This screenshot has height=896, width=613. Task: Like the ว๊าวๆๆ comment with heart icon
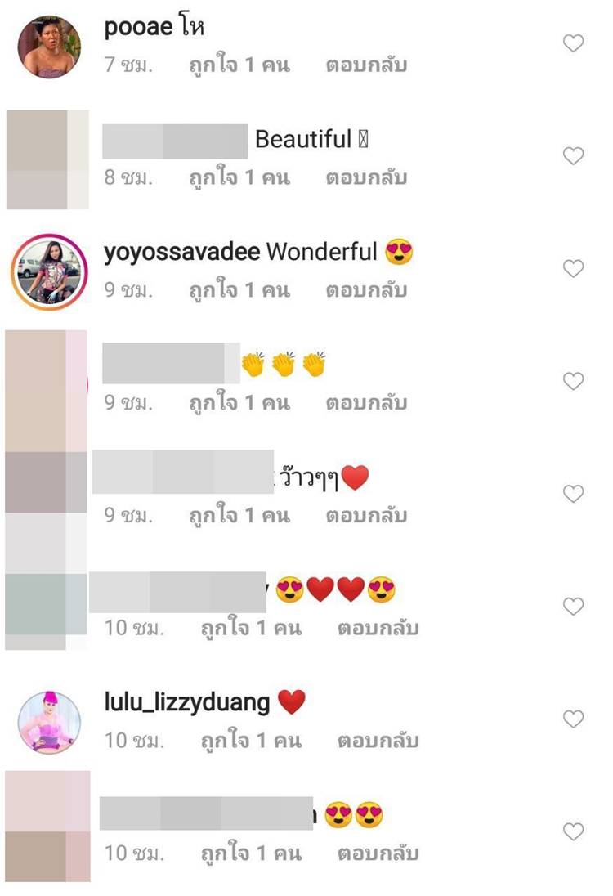(x=573, y=493)
